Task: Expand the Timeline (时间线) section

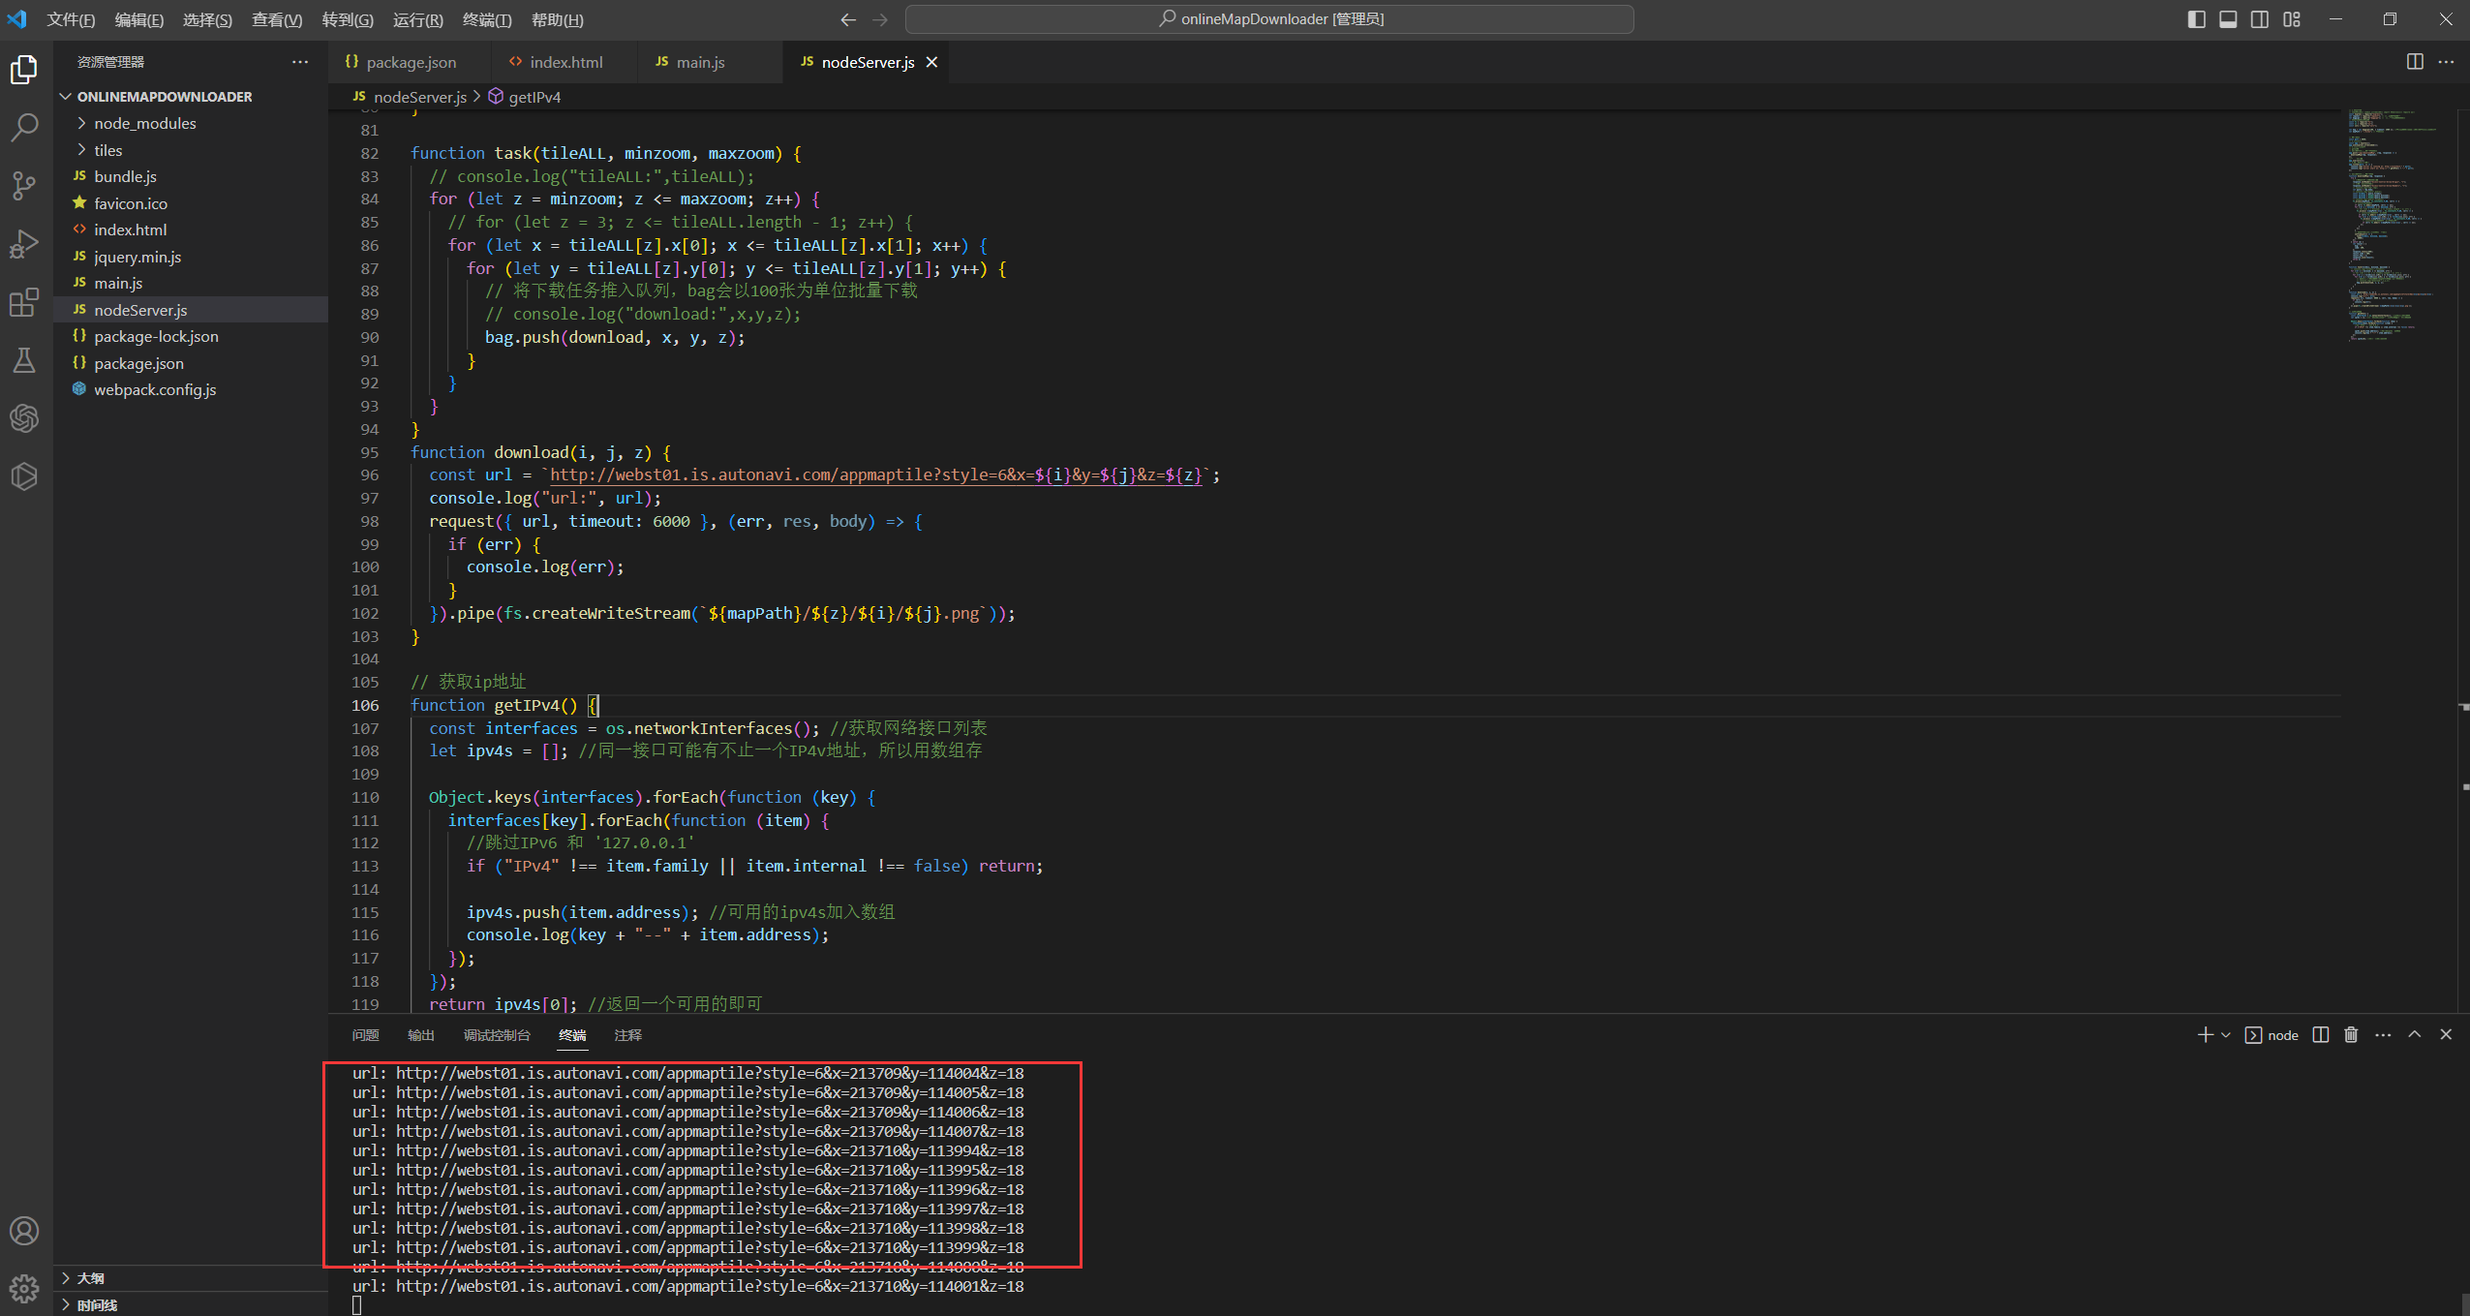Action: pyautogui.click(x=191, y=1304)
